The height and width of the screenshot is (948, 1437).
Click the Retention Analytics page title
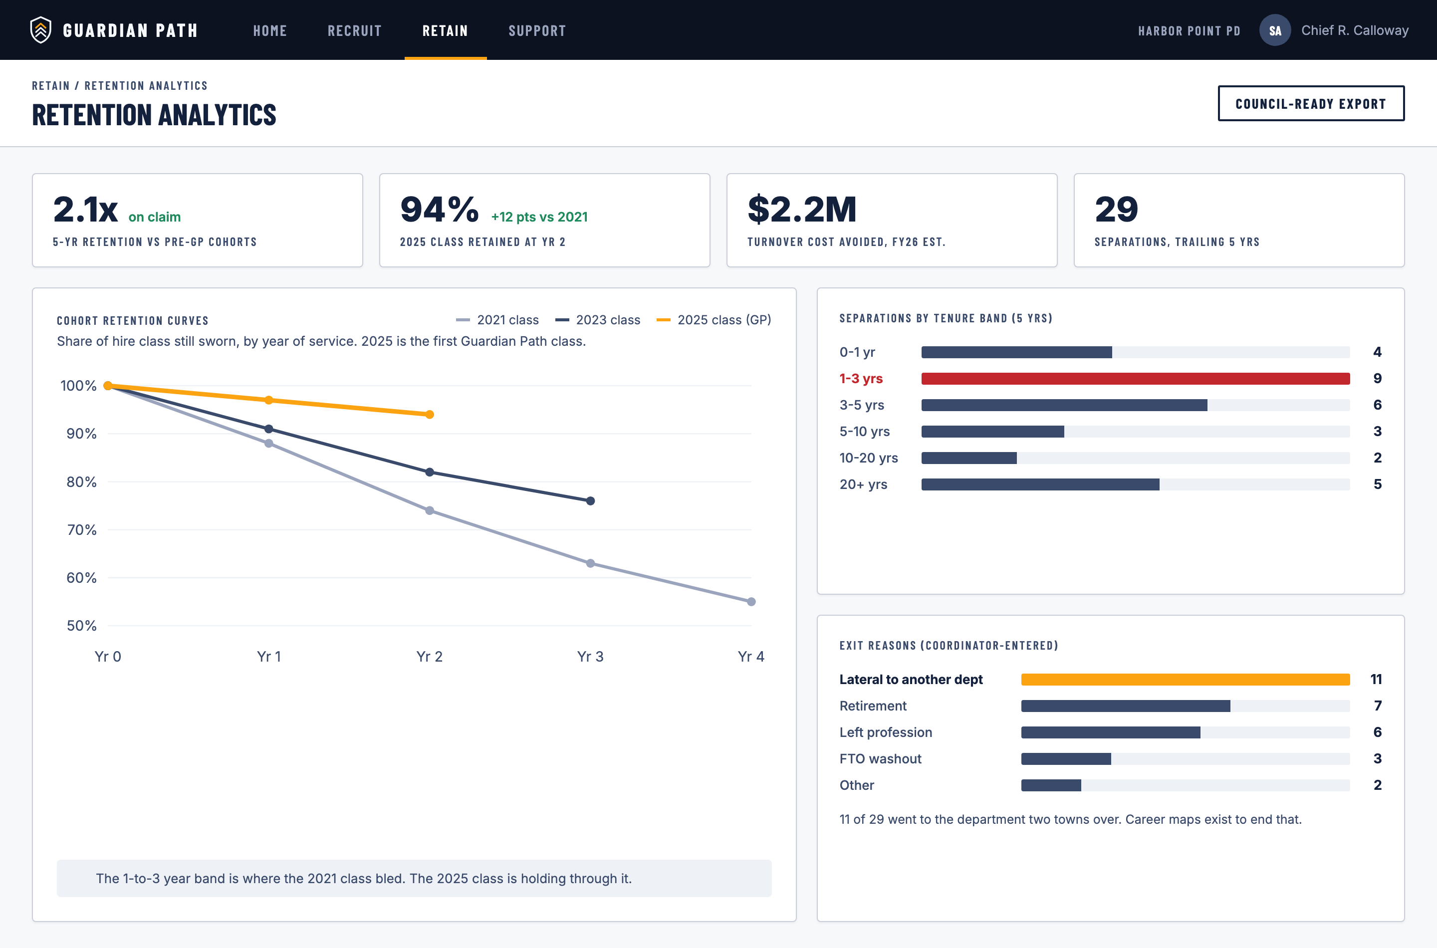[154, 115]
